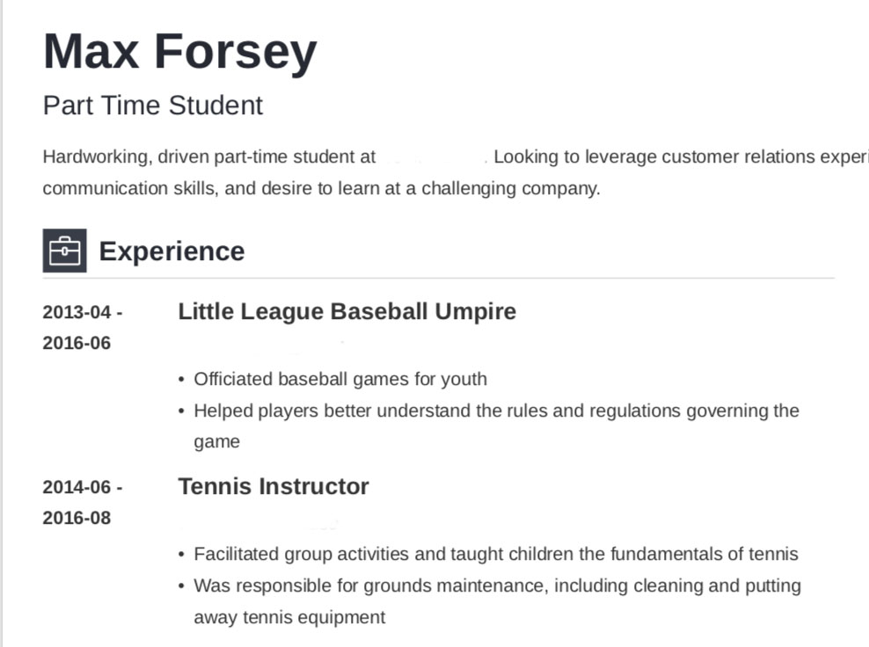The width and height of the screenshot is (869, 647).
Task: Click the Little League Baseball Umpire title
Action: pyautogui.click(x=347, y=311)
